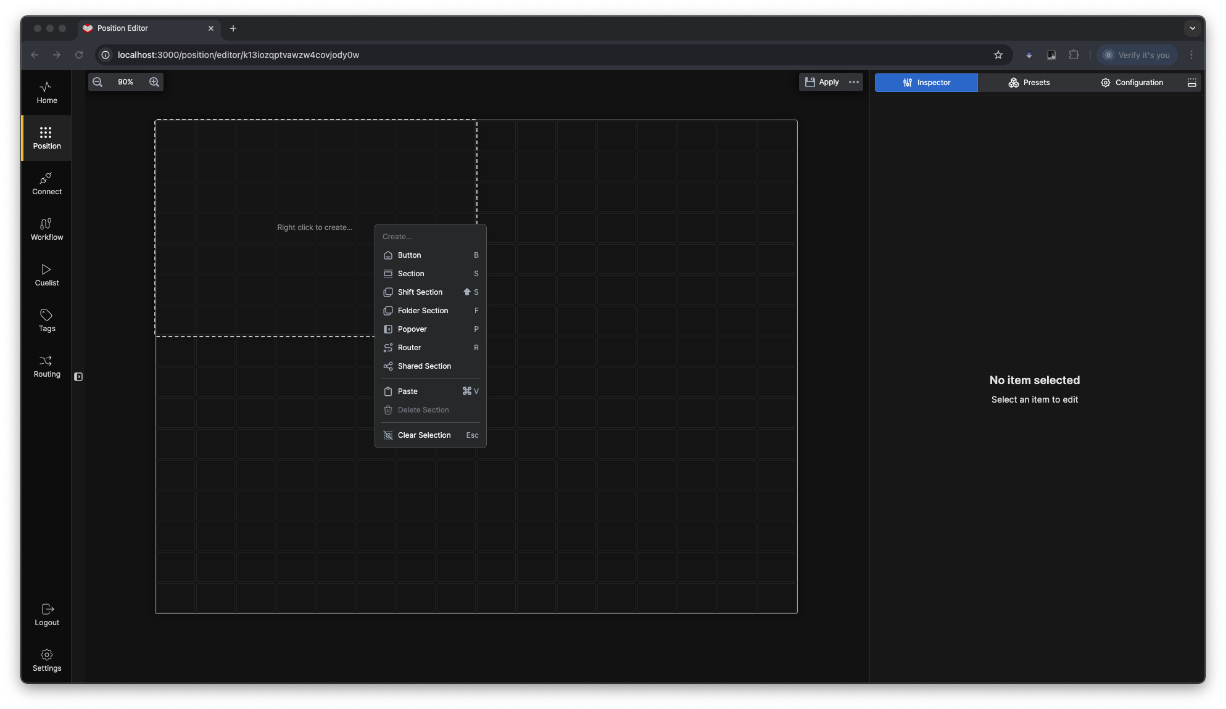Log out using the Logout button
The image size is (1226, 709).
point(47,615)
